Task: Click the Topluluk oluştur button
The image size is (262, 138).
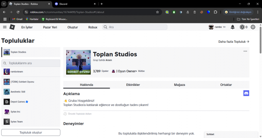Action: [31, 133]
